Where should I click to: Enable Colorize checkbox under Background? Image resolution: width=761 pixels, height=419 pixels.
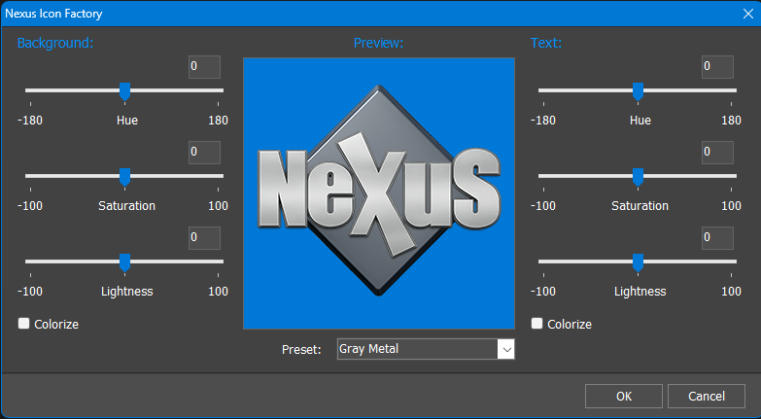click(x=24, y=324)
